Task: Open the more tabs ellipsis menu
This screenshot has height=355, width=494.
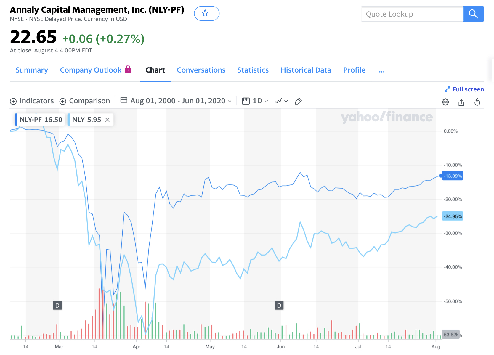Action: [x=381, y=70]
